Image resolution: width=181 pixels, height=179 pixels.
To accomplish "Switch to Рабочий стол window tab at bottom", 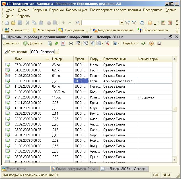I will point(26,169).
